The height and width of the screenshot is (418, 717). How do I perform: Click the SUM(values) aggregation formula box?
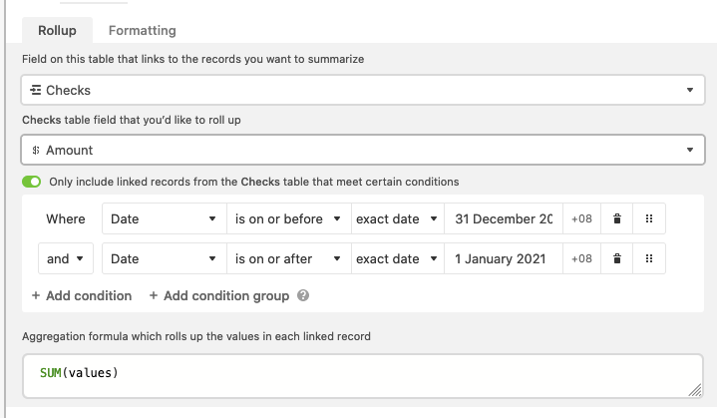click(x=363, y=375)
